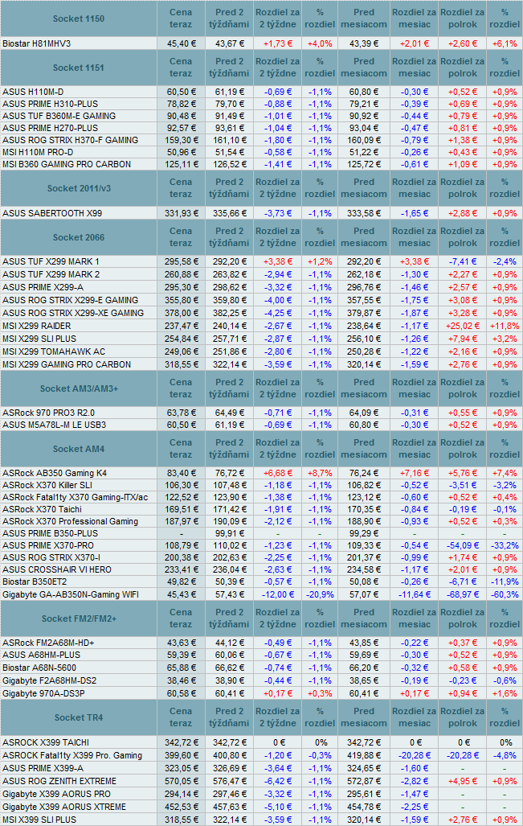Open ASUS ROG STRIX H370-F GAMING entry

[71, 140]
